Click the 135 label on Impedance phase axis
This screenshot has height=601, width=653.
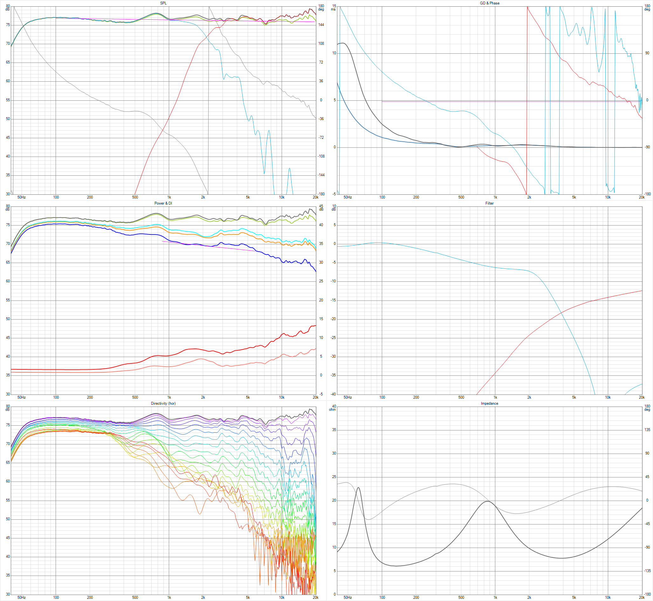(x=647, y=429)
